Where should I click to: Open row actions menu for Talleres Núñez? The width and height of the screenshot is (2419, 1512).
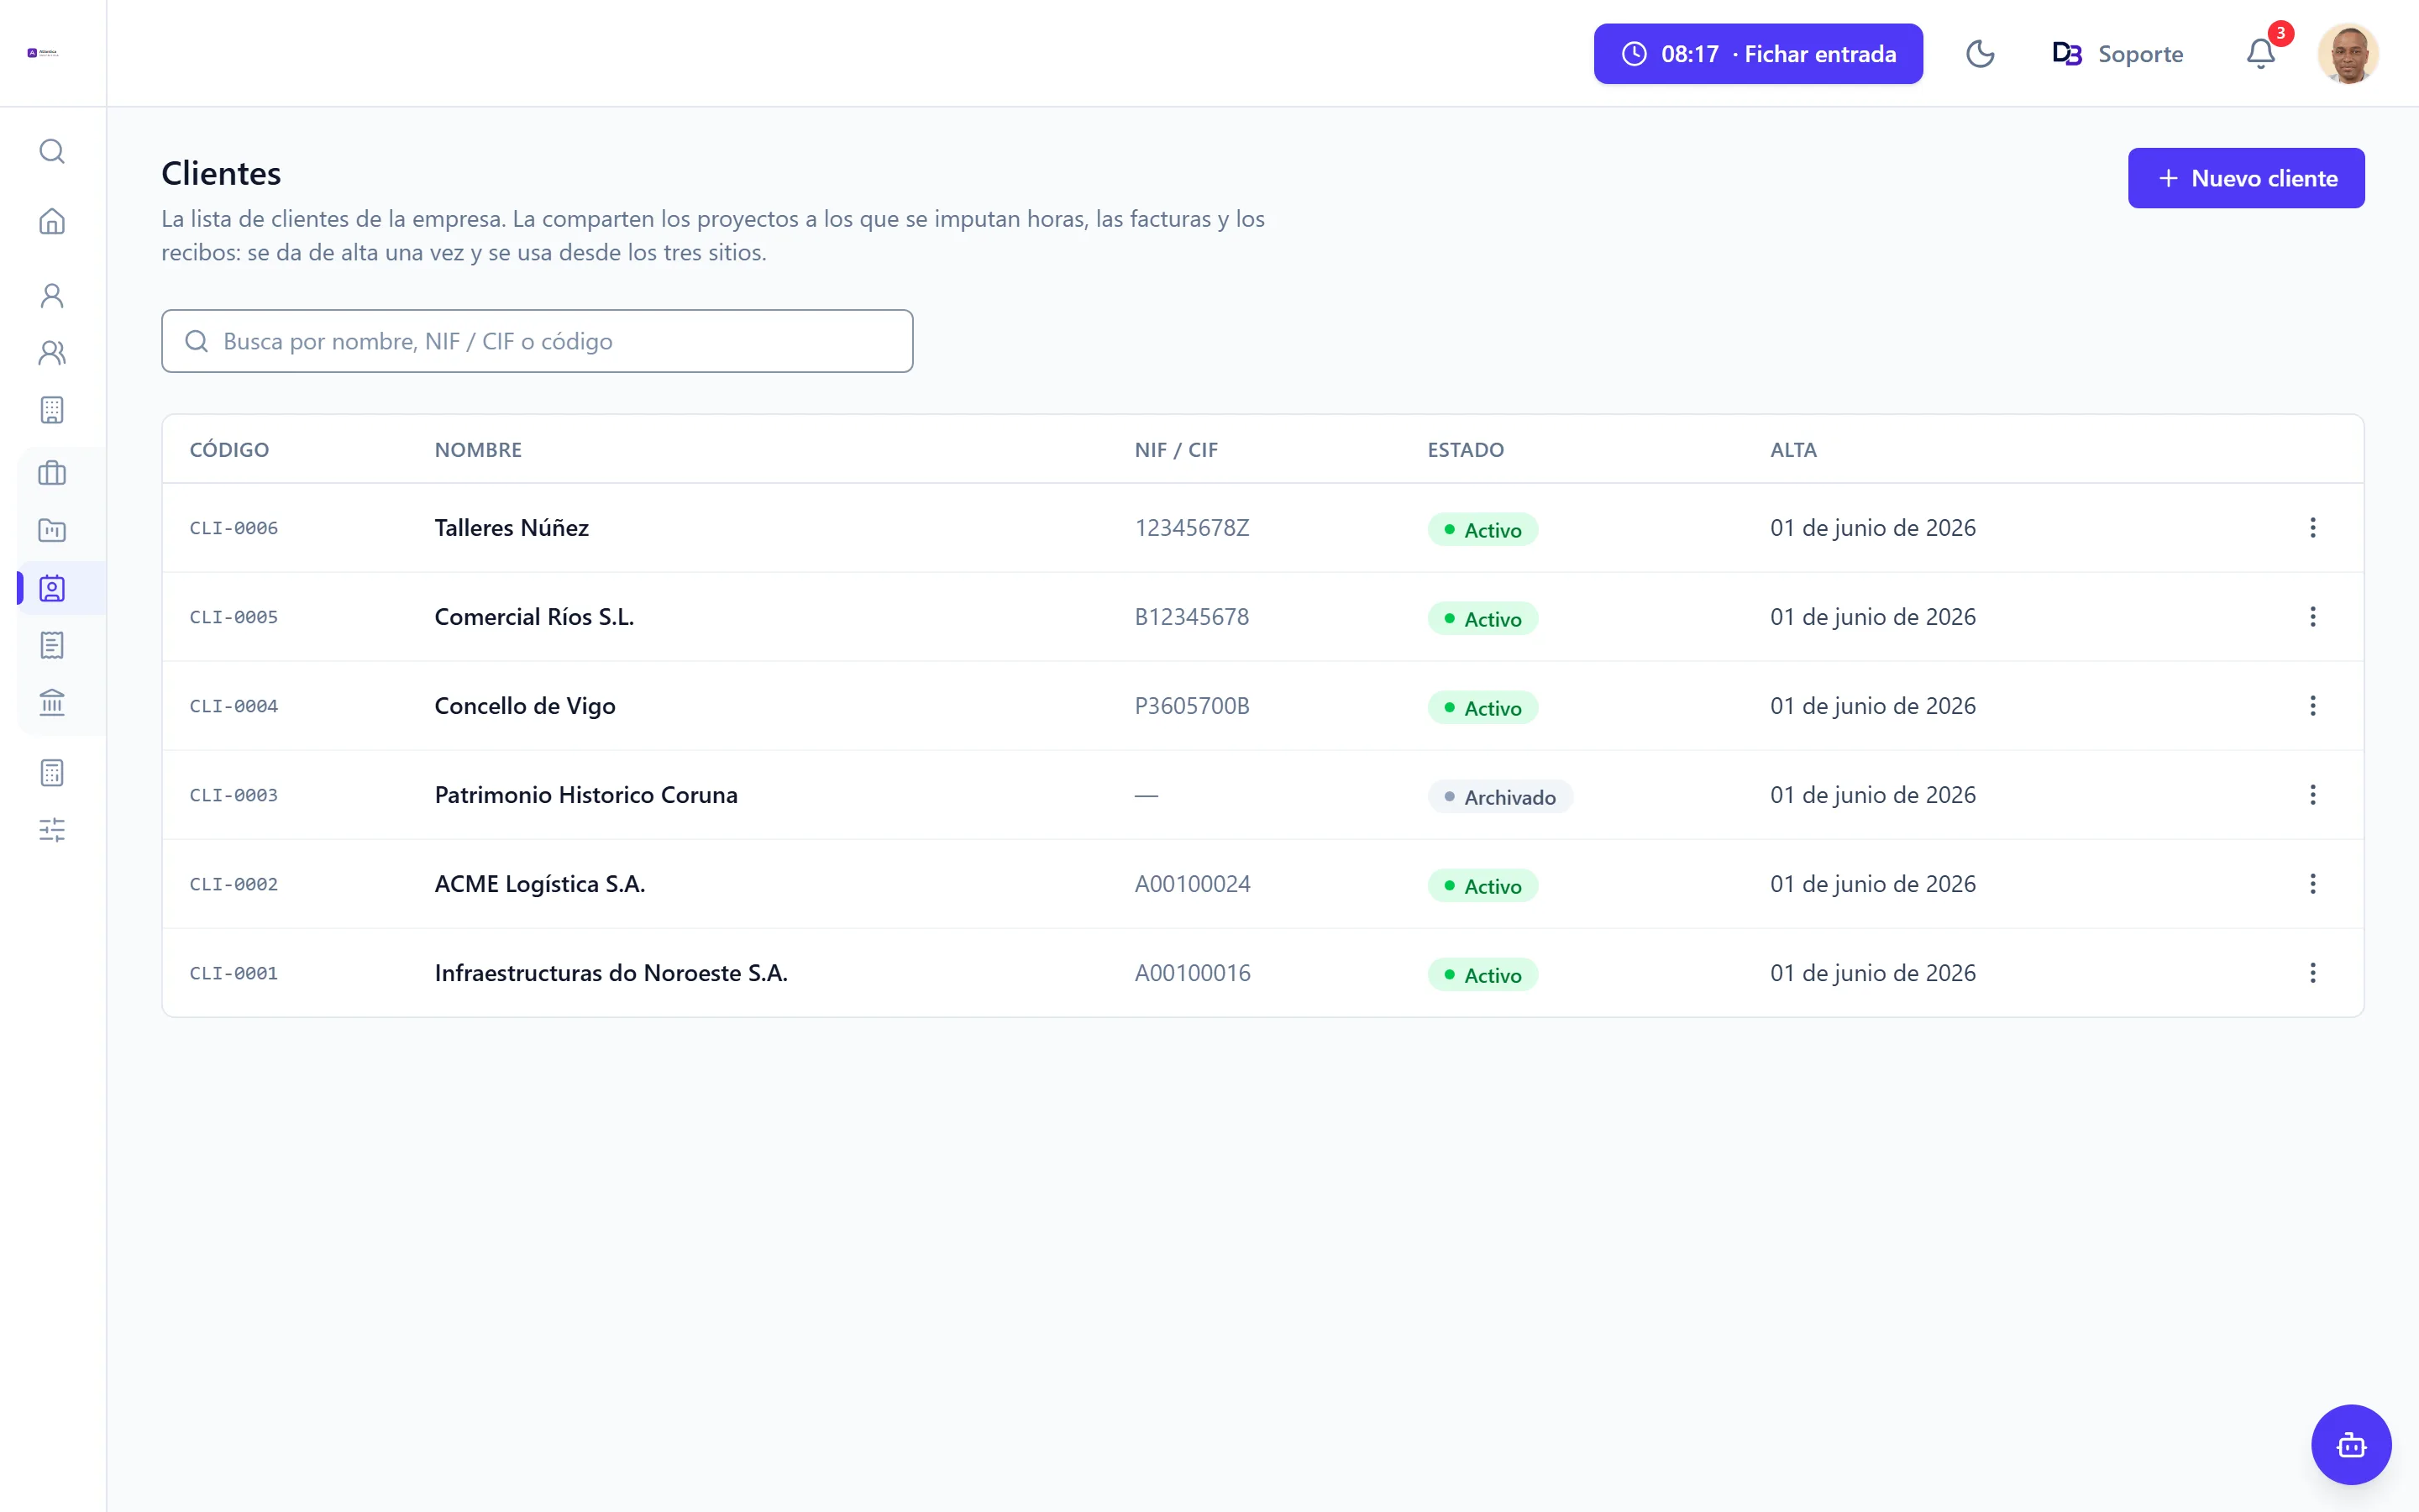pyautogui.click(x=2312, y=528)
